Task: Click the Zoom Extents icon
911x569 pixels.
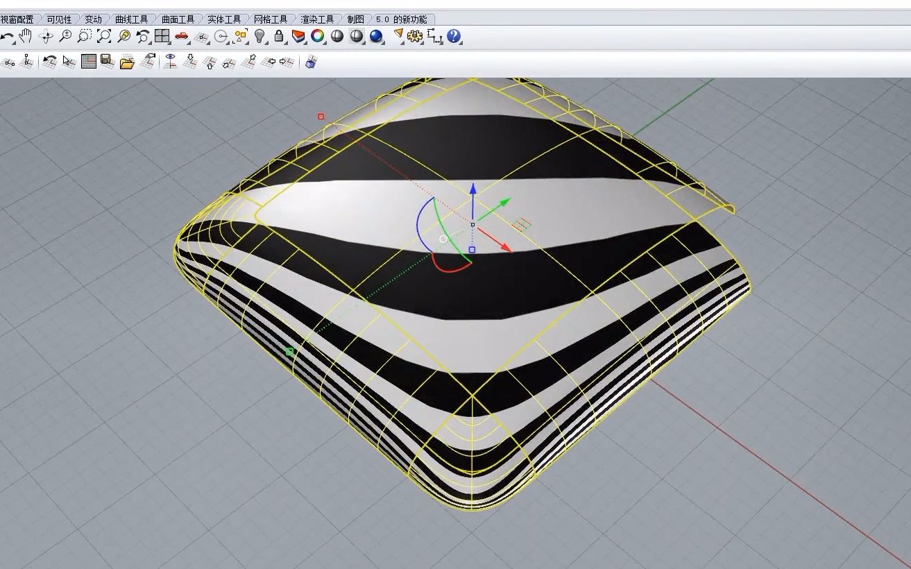Action: (x=104, y=36)
